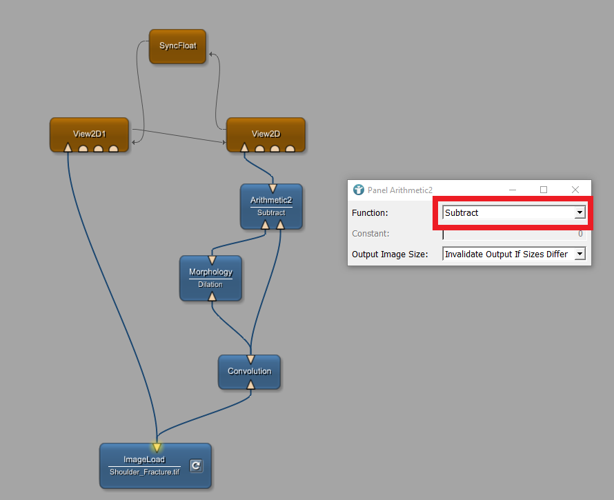Click the View2D image input triangle
This screenshot has height=500, width=614.
[244, 148]
